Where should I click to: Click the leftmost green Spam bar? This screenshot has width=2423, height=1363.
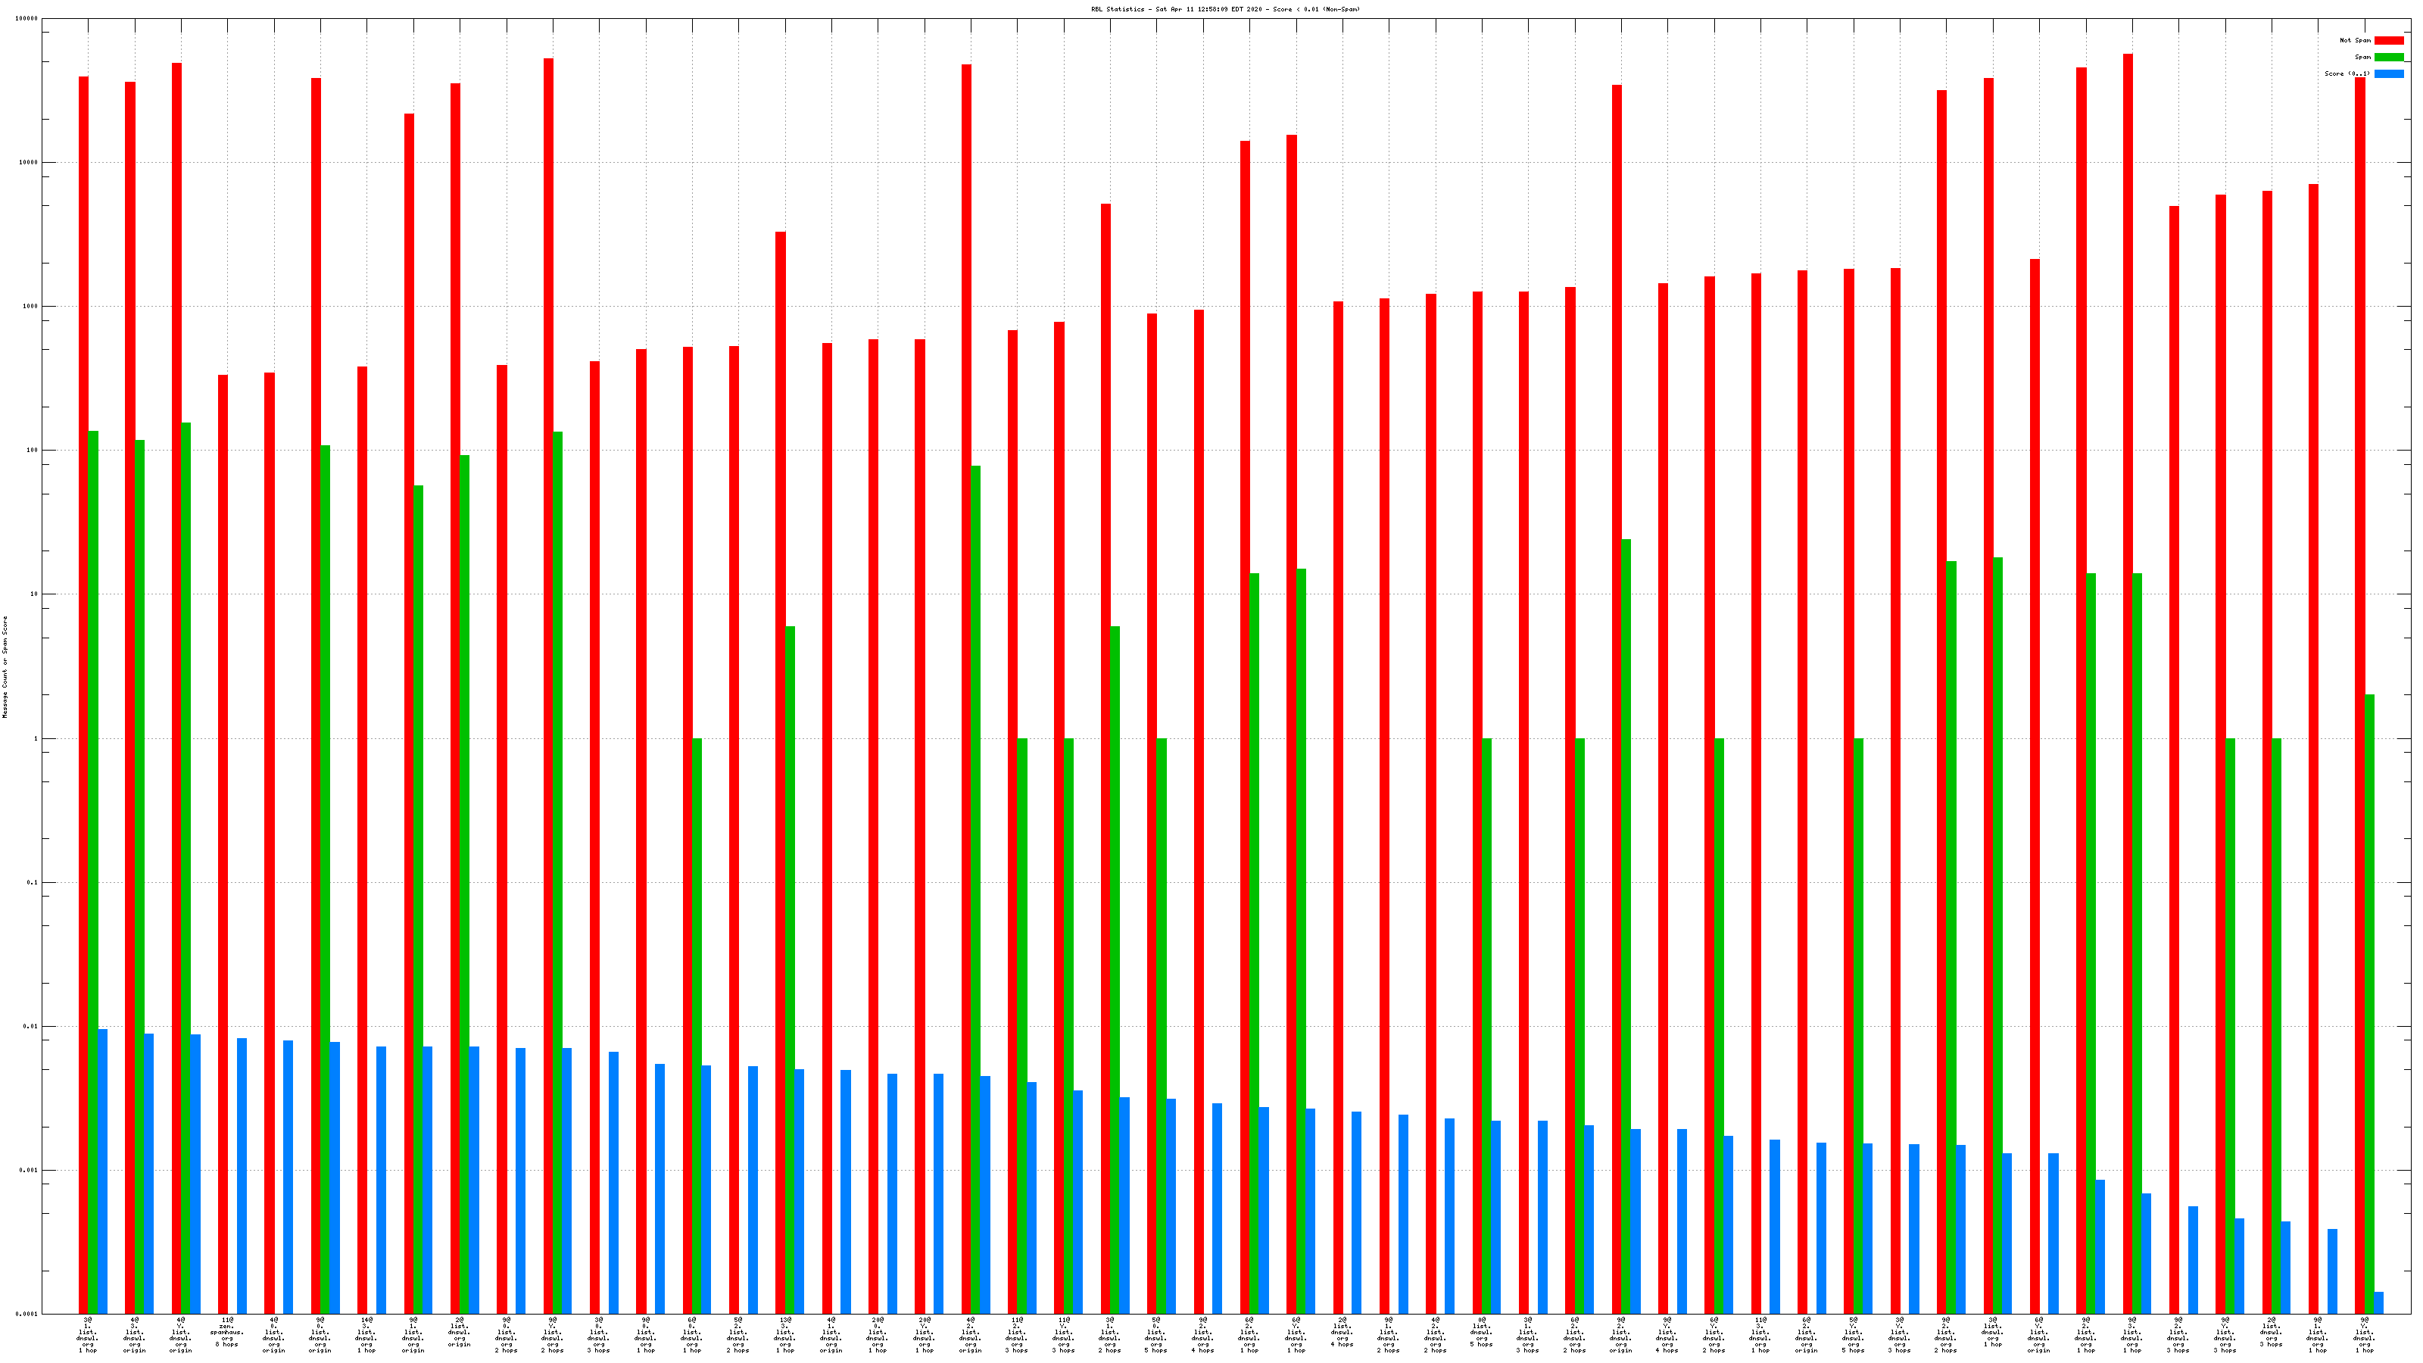click(x=93, y=847)
